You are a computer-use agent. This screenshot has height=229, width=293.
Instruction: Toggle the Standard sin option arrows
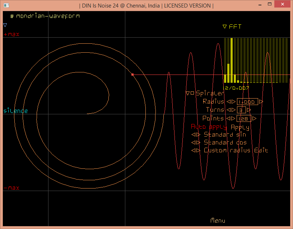[x=196, y=135]
